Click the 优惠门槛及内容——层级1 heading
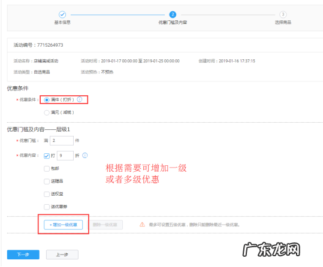The height and width of the screenshot is (267, 323). [38, 129]
